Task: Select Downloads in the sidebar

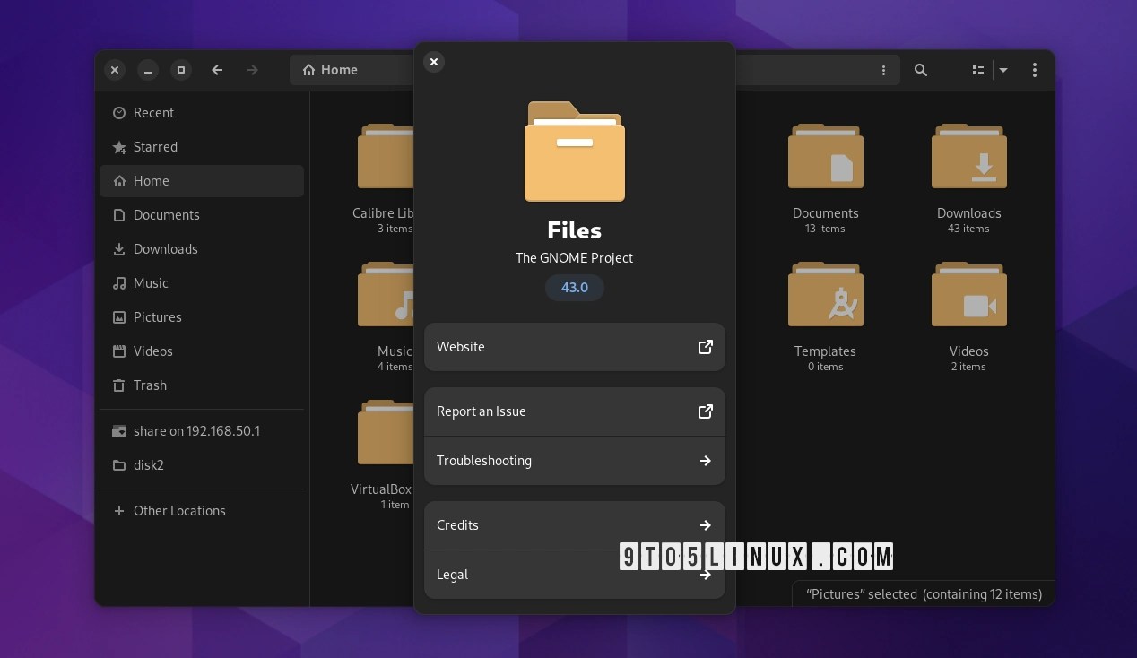Action: 202,249
